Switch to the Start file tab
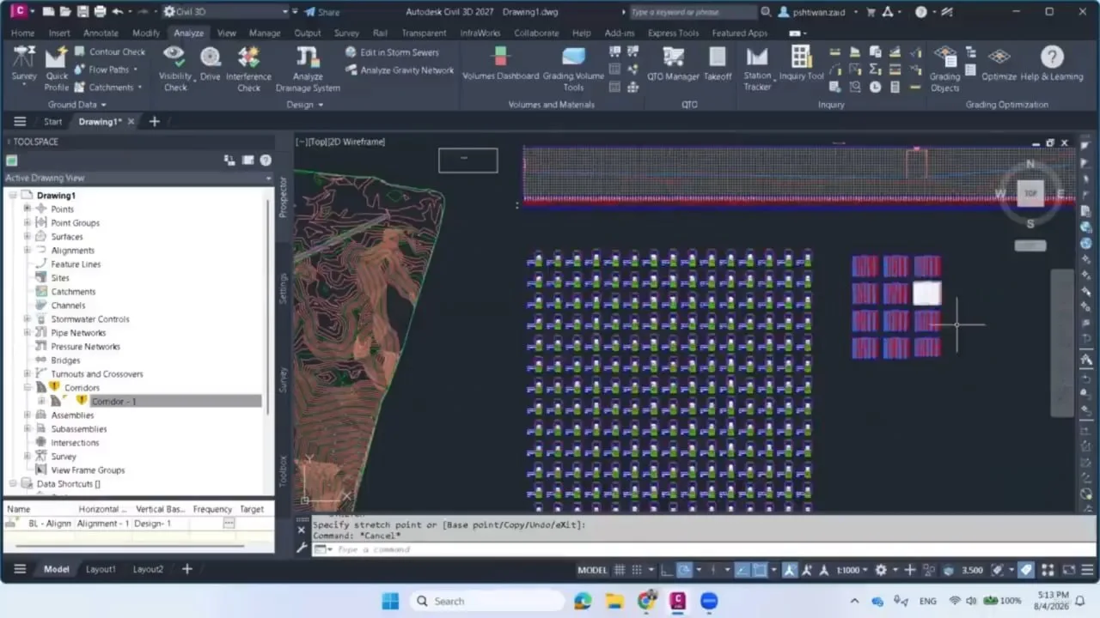The width and height of the screenshot is (1100, 618). 53,122
